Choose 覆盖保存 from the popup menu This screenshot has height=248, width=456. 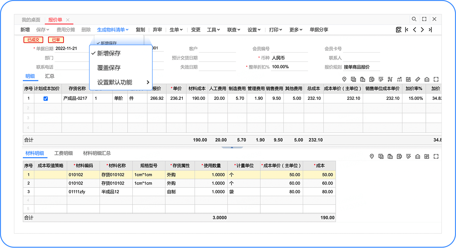click(109, 68)
